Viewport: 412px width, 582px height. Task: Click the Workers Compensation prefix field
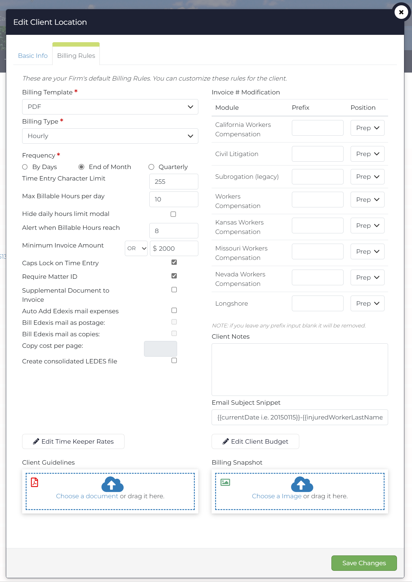tap(318, 200)
